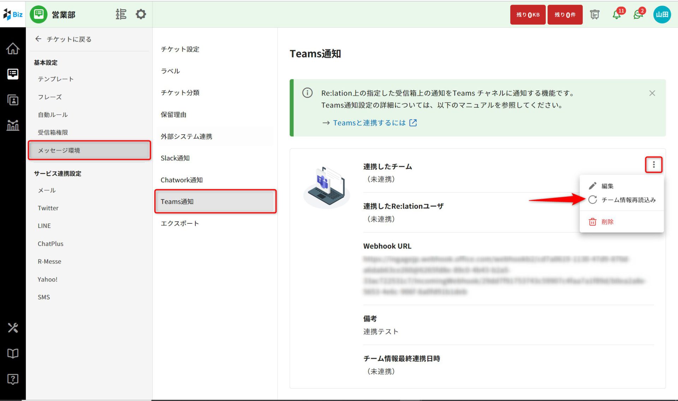Screen dimensions: 678x401
Task: Open notifications bell with 11 badge
Action: pyautogui.click(x=618, y=14)
